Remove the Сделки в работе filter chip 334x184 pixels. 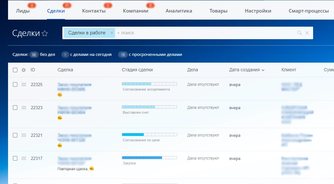pyautogui.click(x=112, y=33)
